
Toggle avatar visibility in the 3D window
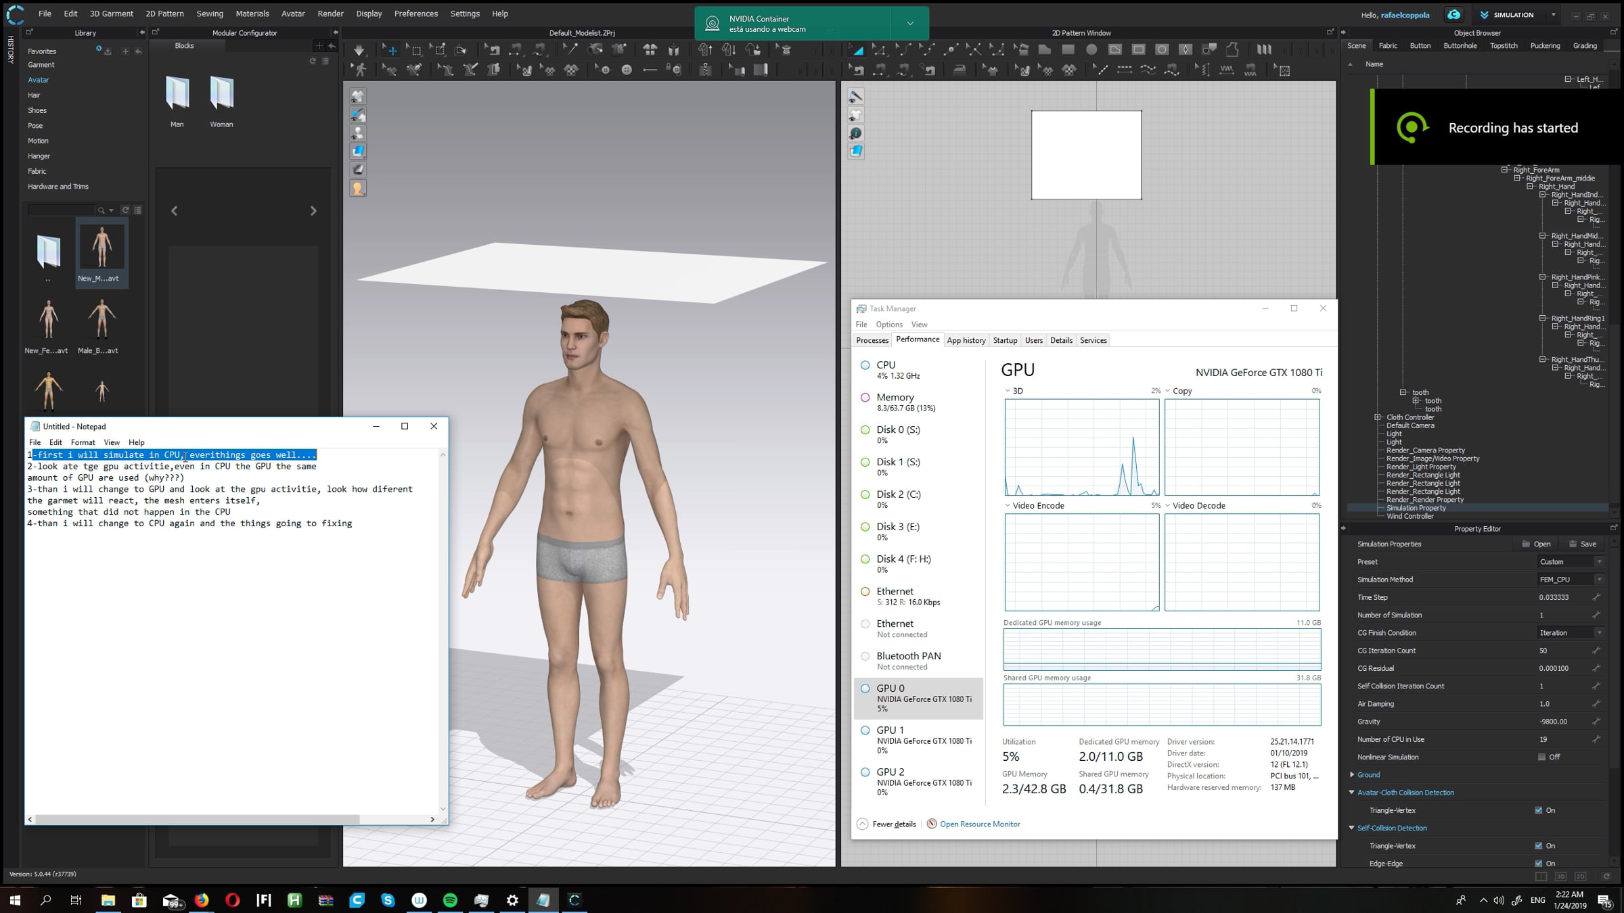tap(358, 133)
